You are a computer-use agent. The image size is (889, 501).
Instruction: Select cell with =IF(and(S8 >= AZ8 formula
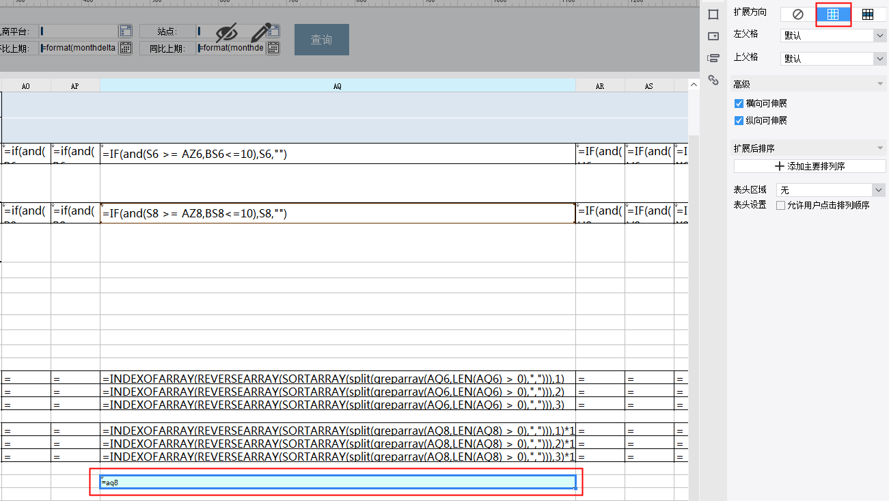[x=338, y=213]
